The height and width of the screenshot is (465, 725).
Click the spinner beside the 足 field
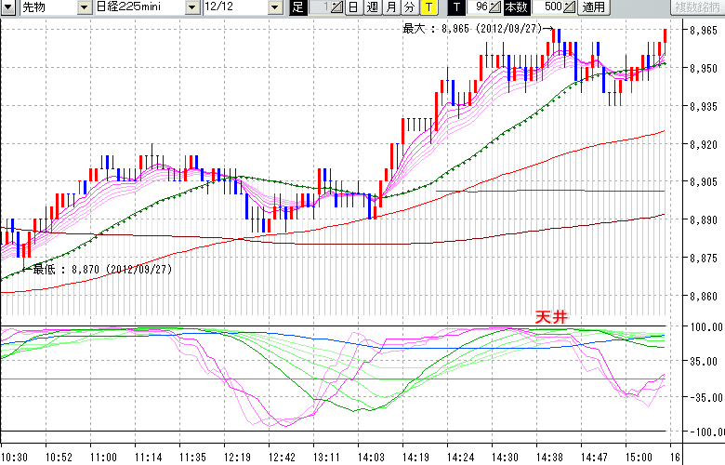click(x=336, y=7)
